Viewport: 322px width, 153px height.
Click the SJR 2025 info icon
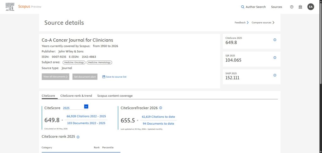(x=275, y=58)
